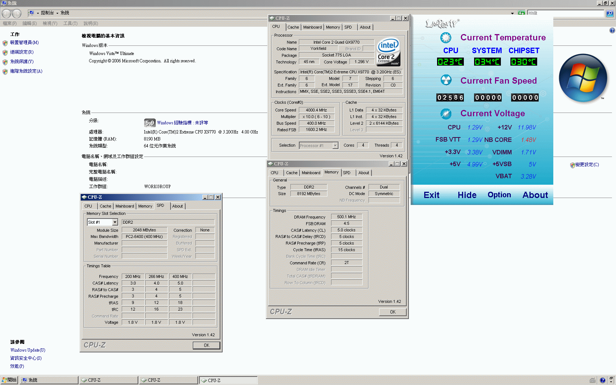Click the search magnifier icon
The image size is (616, 385).
[609, 13]
